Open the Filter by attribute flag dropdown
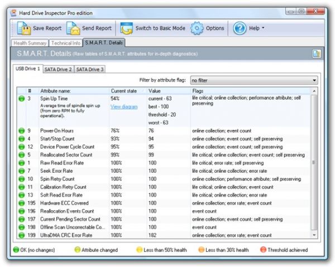 [253, 80]
